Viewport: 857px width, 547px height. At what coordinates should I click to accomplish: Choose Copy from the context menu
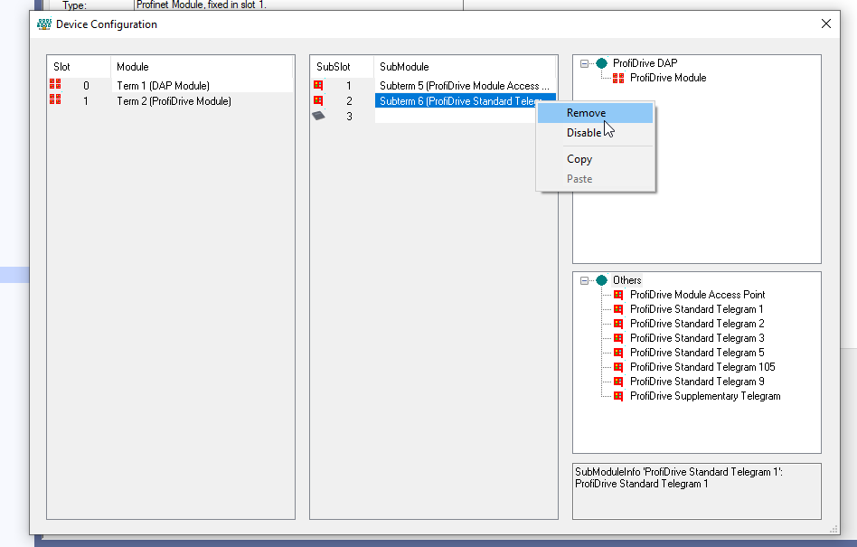coord(595,159)
